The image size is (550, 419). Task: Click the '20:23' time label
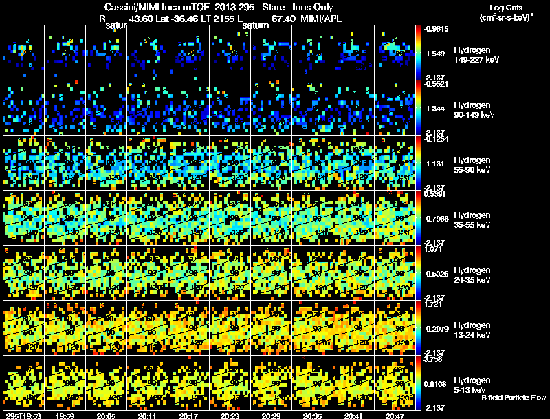click(230, 416)
